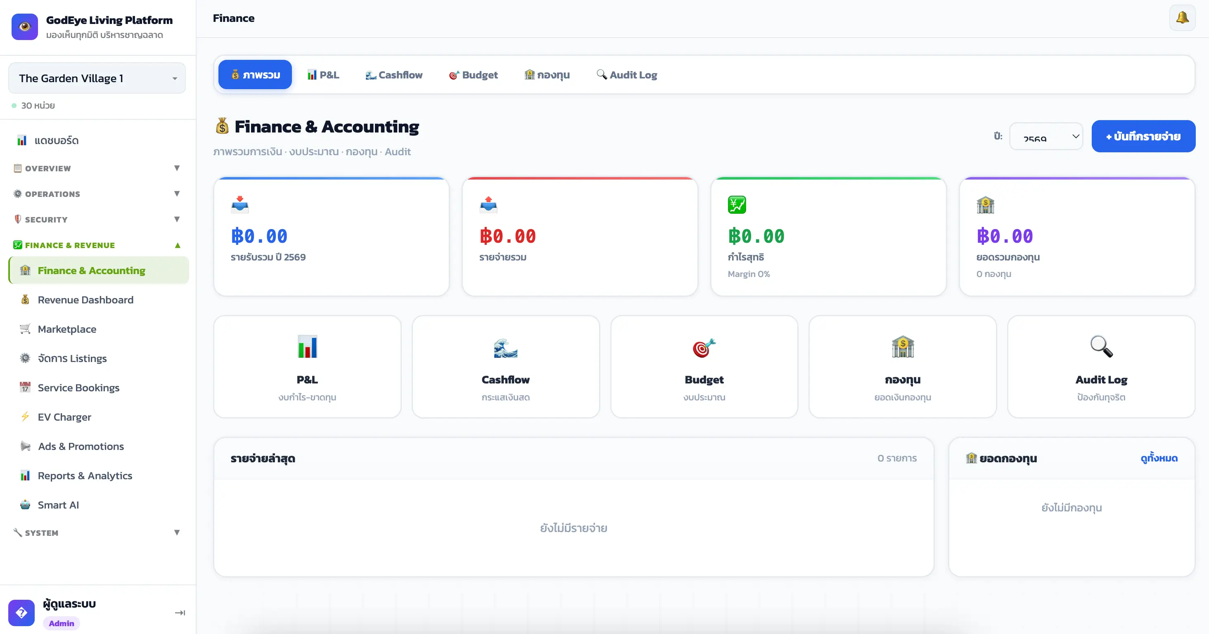Click the Cashflow wave card icon

(x=505, y=348)
